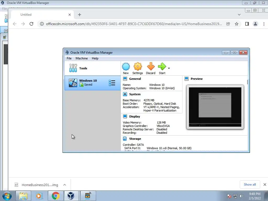
Task: Open Action Center flag tray icon
Action: (x=229, y=196)
